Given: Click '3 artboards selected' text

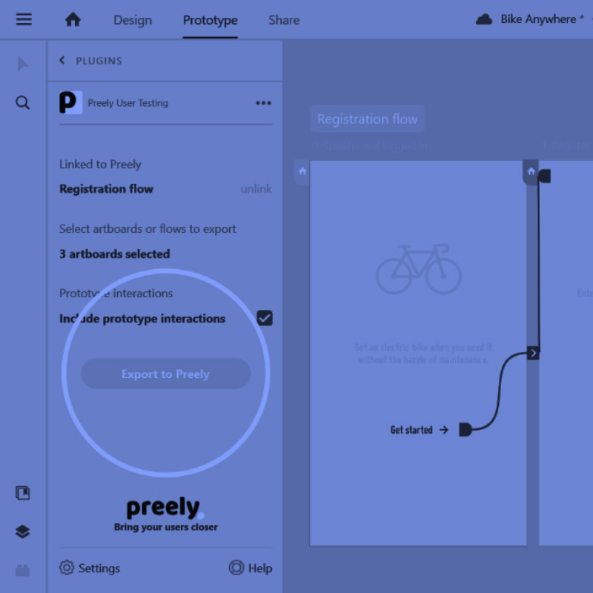Looking at the screenshot, I should 115,254.
